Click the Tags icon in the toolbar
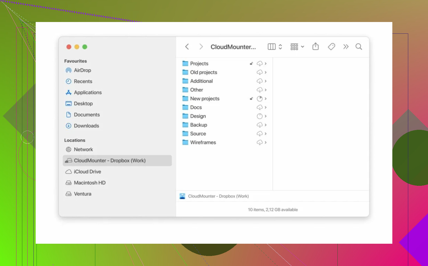 (x=331, y=47)
